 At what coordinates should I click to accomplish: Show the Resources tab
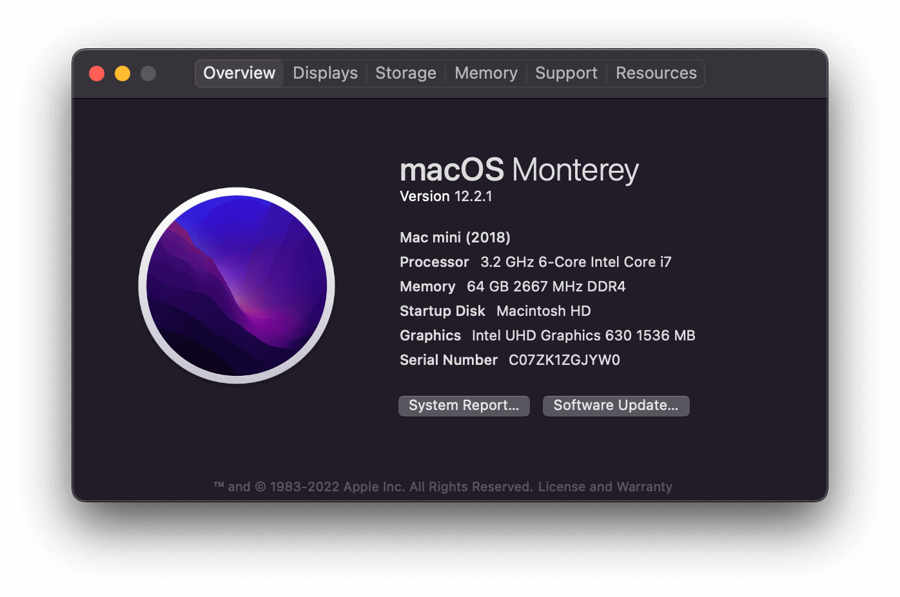pyautogui.click(x=656, y=73)
